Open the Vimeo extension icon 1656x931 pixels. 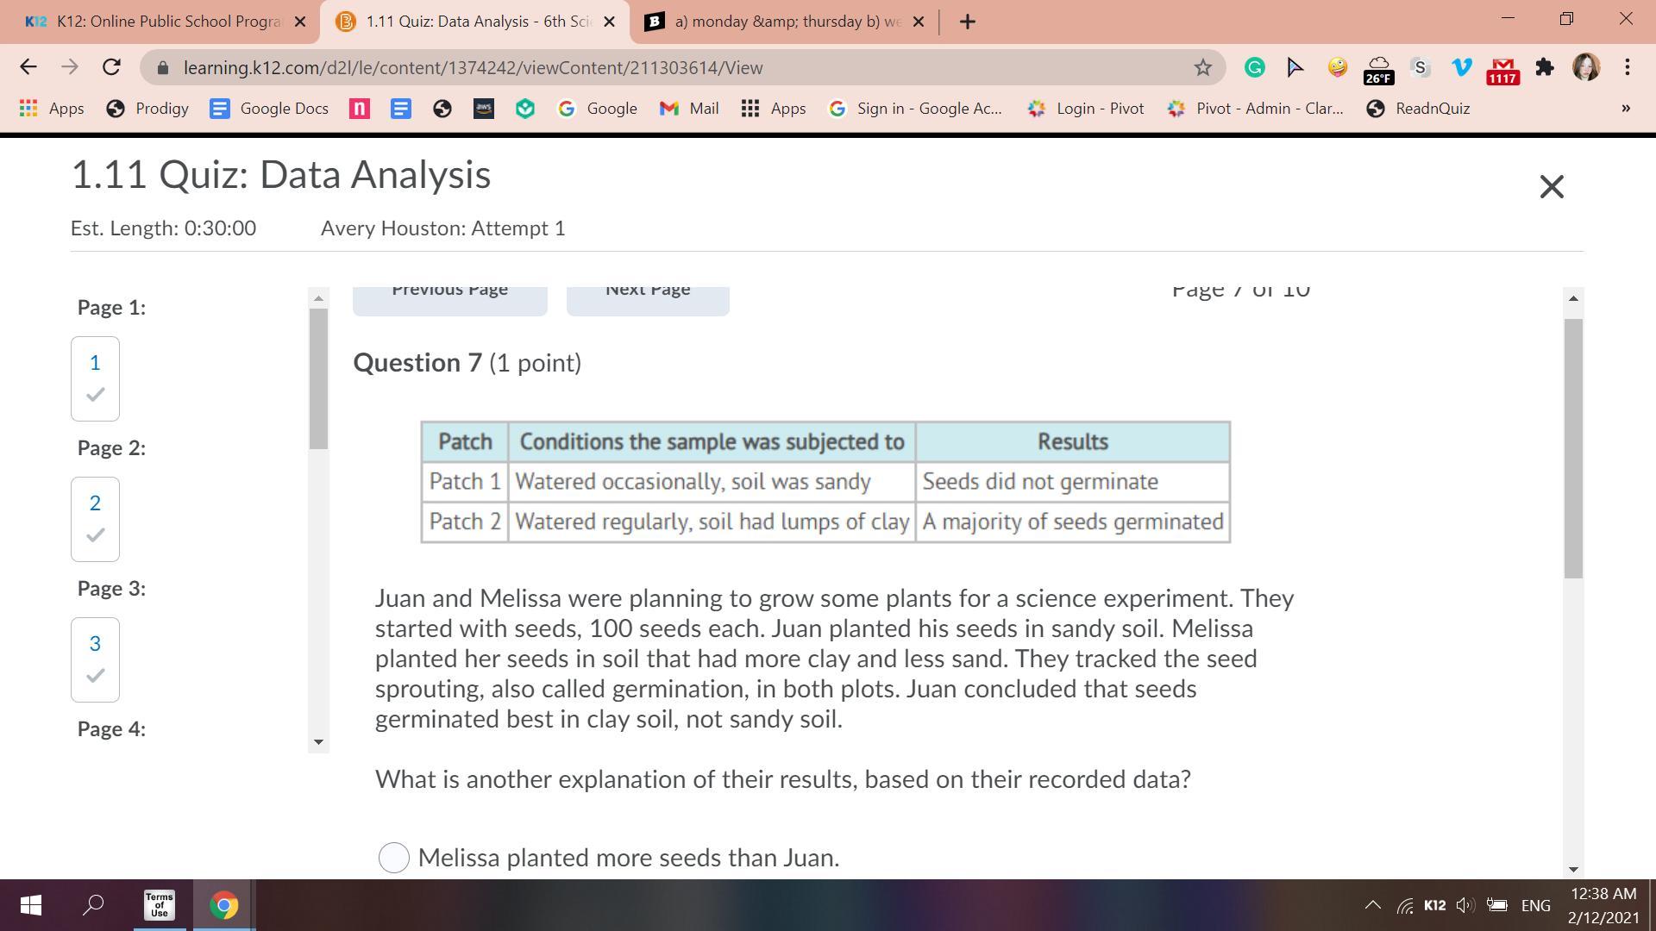point(1461,67)
